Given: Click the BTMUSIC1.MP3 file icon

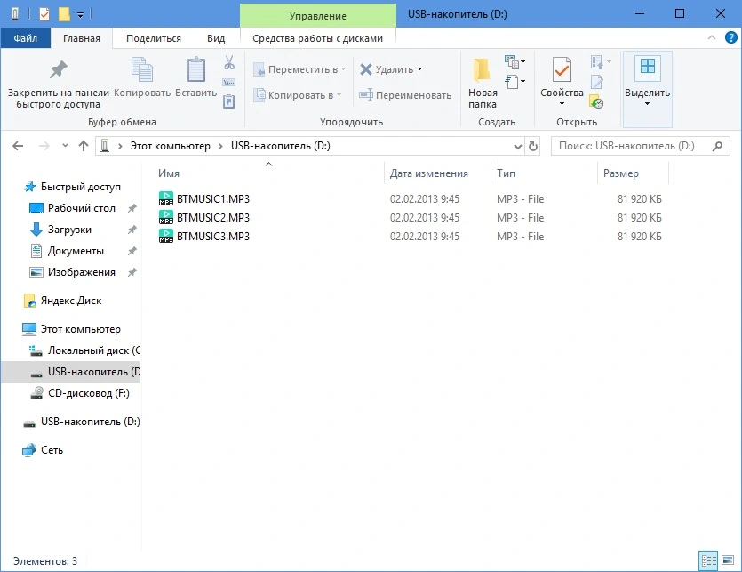Looking at the screenshot, I should 165,198.
